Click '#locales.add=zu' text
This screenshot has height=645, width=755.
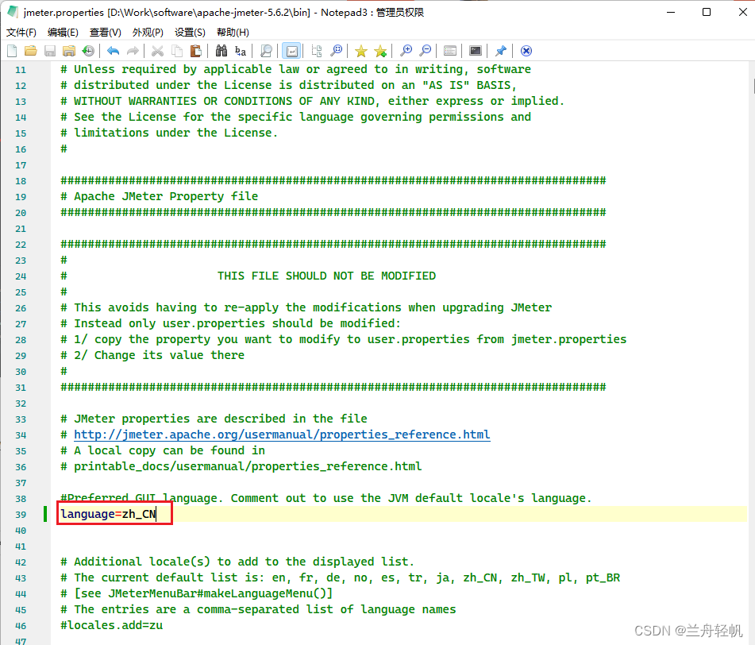tap(112, 625)
